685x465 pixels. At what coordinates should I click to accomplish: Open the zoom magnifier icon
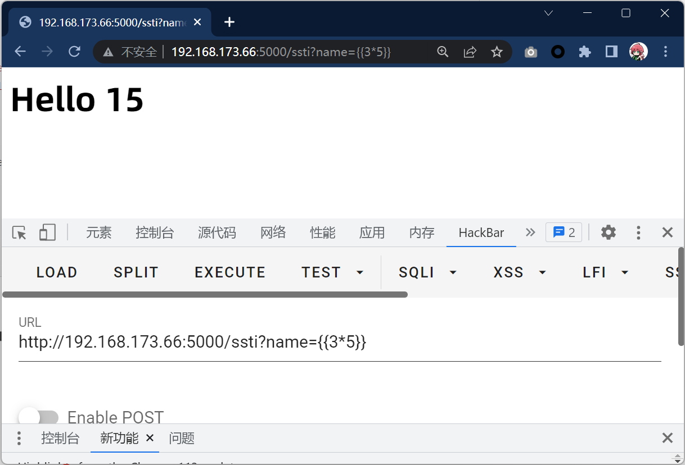[443, 52]
